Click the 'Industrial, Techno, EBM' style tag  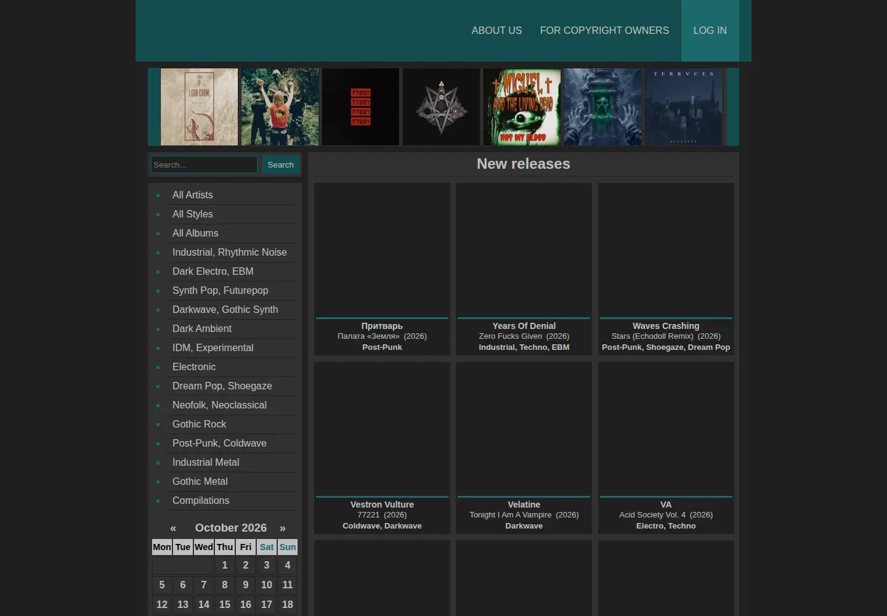point(524,347)
